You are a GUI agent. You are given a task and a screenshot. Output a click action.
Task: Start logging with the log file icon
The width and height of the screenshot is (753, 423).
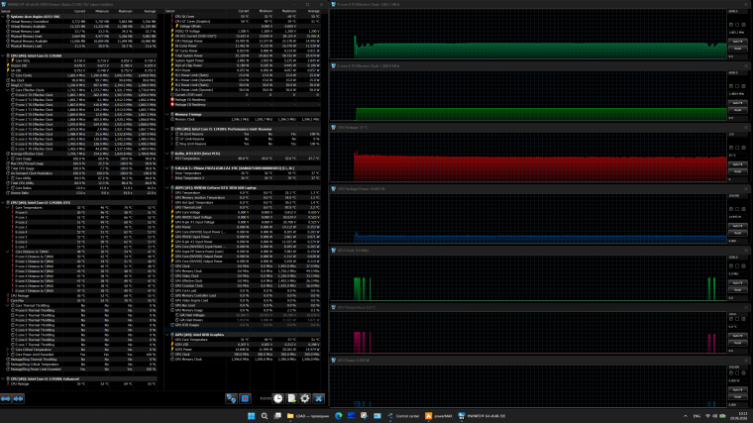pyautogui.click(x=291, y=398)
